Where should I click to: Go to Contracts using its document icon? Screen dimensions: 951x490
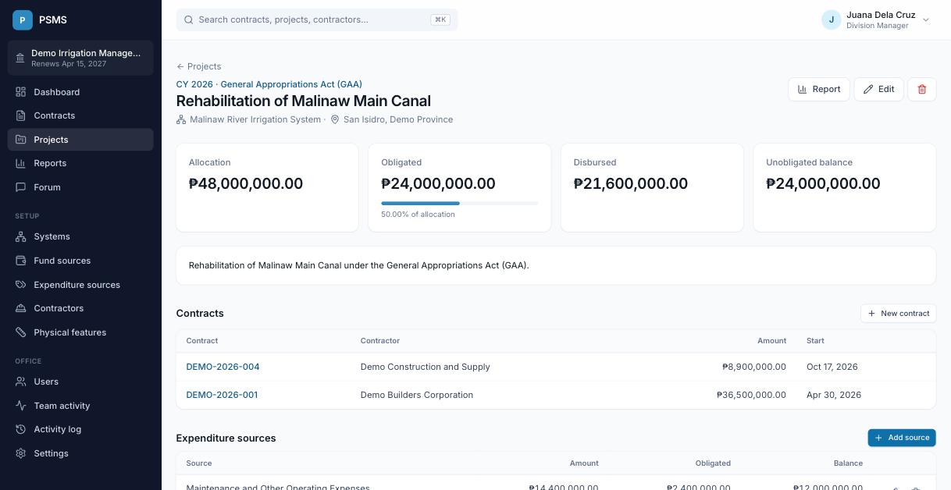click(x=21, y=115)
